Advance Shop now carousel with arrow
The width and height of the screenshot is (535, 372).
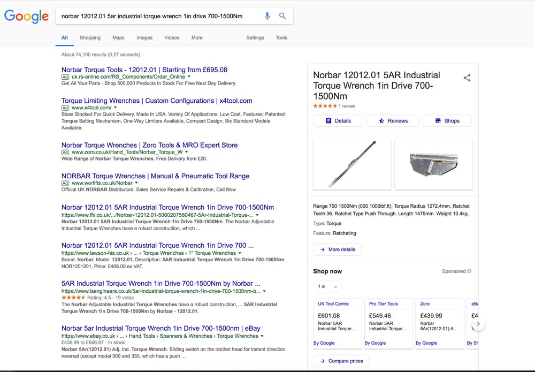coord(478,324)
